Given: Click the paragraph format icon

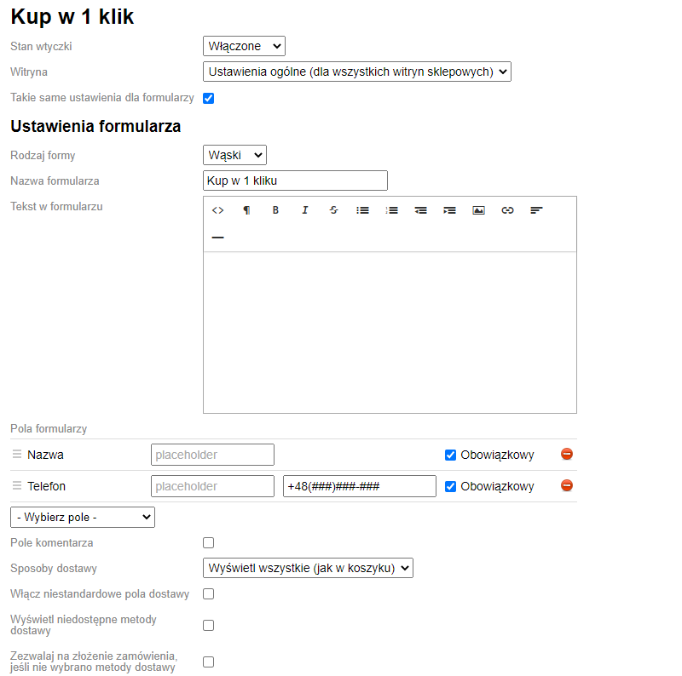Looking at the screenshot, I should pos(246,210).
